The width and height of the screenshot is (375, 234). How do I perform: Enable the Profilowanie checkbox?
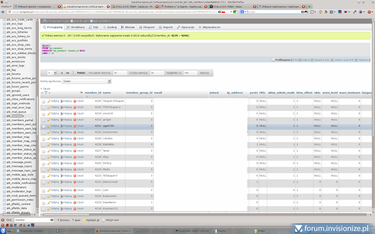pyautogui.click(x=273, y=60)
